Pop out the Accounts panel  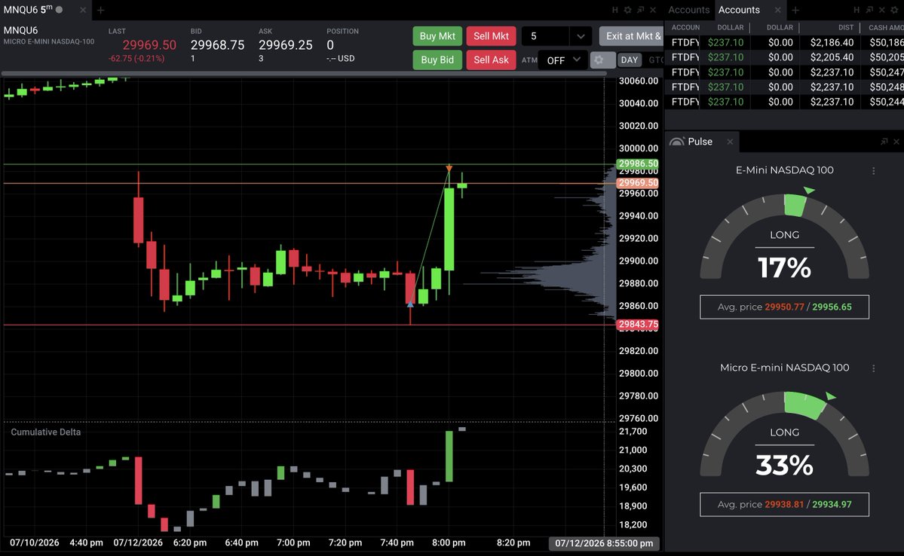869,10
